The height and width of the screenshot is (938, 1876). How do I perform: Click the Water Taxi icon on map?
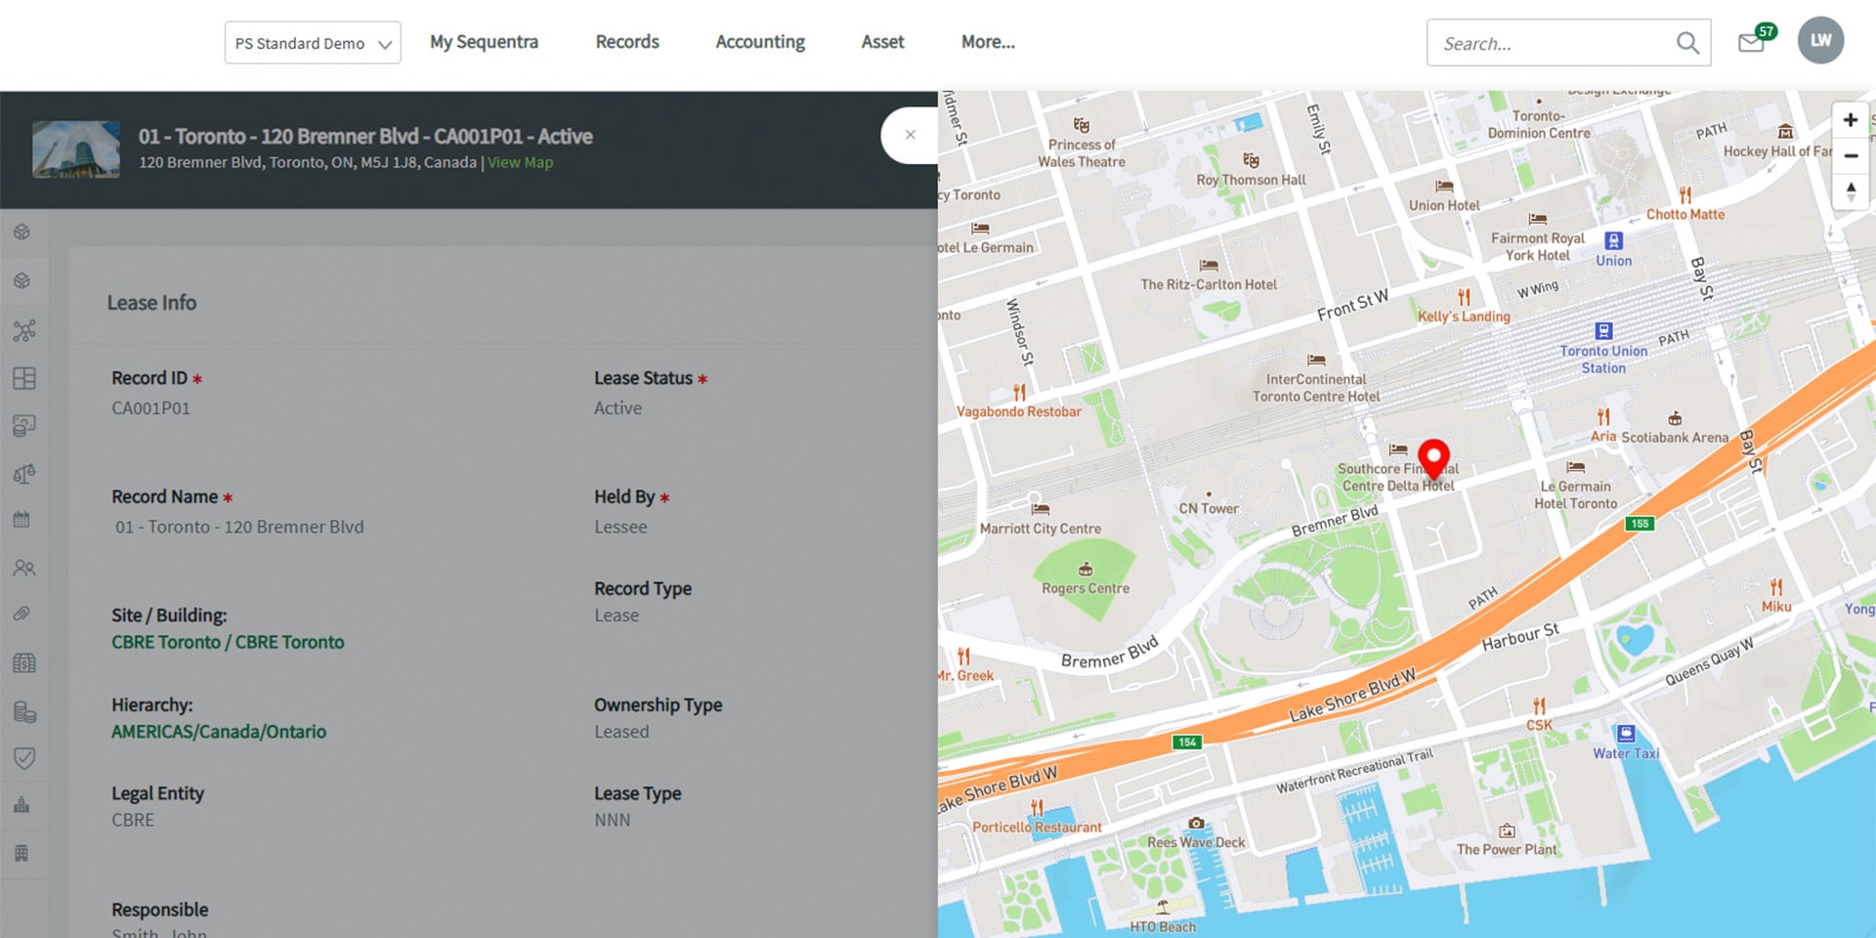pos(1626,734)
